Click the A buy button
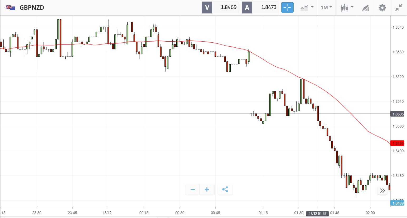This screenshot has height=218, width=407. [247, 7]
